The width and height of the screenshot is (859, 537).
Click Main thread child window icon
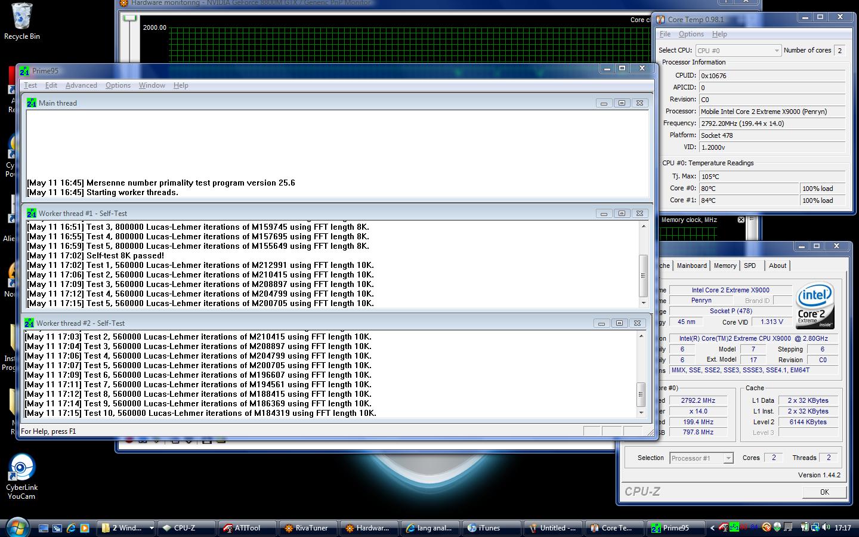tap(32, 103)
